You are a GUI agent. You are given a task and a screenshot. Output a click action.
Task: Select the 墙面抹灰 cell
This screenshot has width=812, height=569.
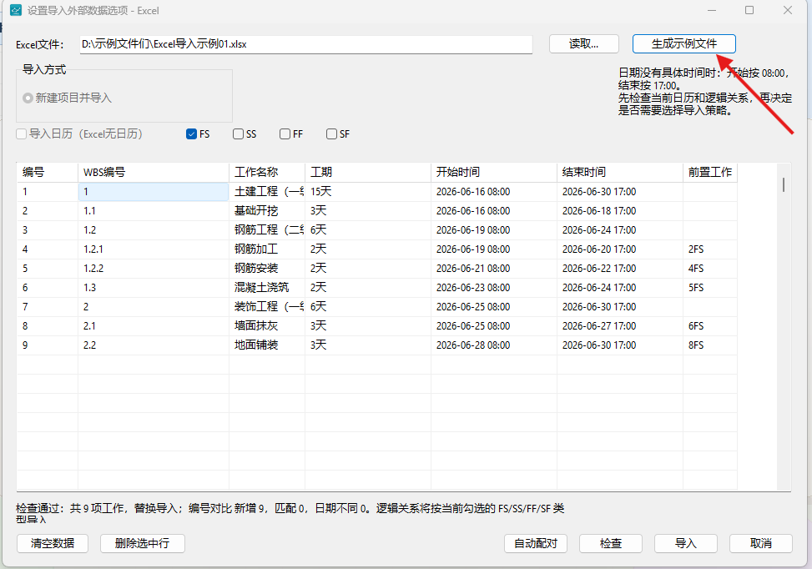click(267, 325)
